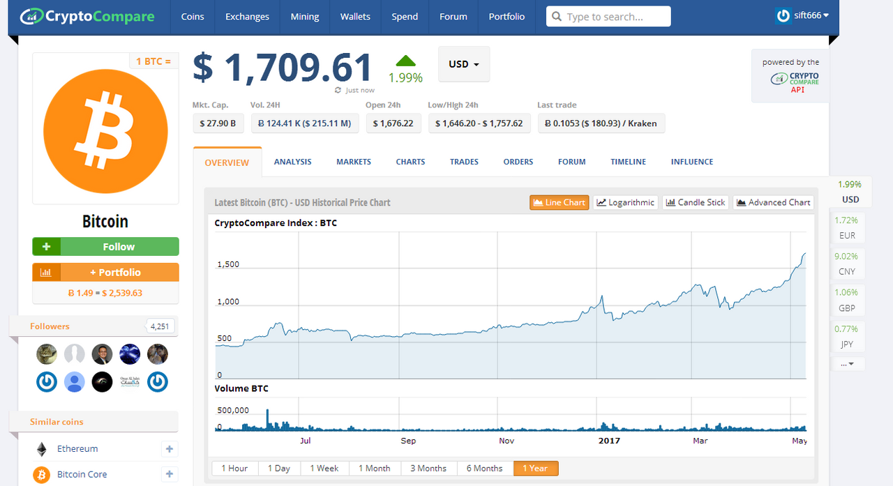Open the grey default silhouette follower avatar

(x=75, y=354)
